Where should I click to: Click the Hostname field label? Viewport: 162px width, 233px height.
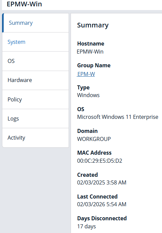click(x=91, y=44)
